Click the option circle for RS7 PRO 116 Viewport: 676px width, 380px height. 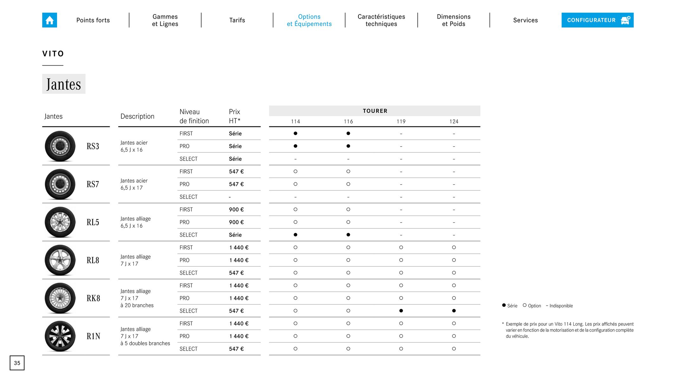(348, 184)
